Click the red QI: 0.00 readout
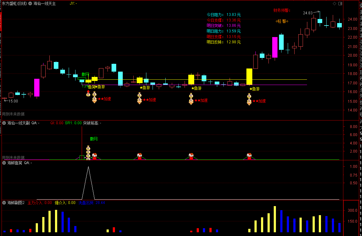 tap(57, 123)
